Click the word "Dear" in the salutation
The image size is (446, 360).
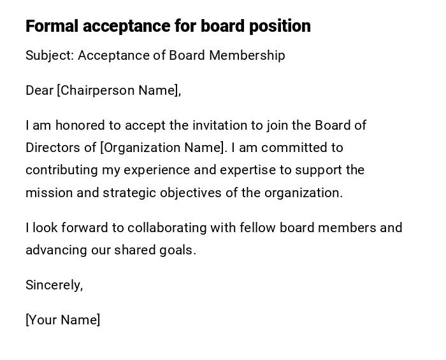point(39,90)
